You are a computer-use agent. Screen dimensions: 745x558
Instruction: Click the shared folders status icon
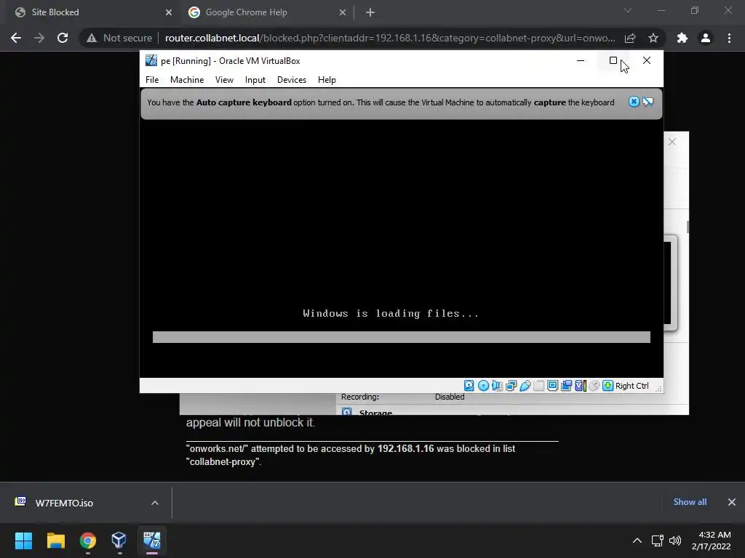(539, 386)
